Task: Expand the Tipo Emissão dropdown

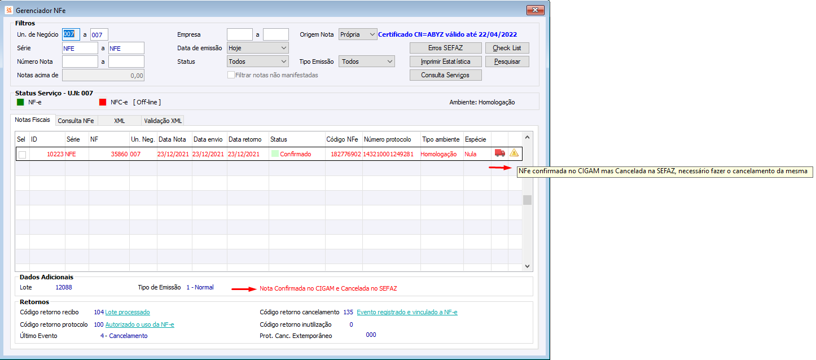Action: click(366, 62)
